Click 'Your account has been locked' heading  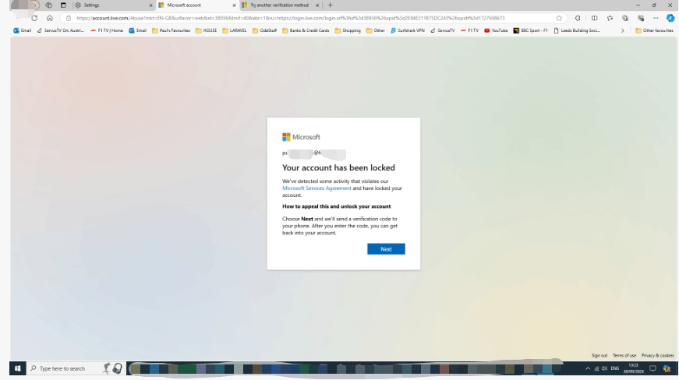point(338,167)
